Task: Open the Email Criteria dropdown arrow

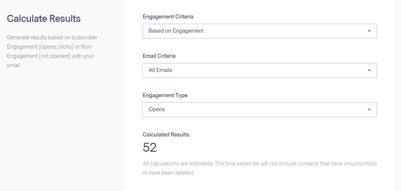Action: (x=369, y=71)
